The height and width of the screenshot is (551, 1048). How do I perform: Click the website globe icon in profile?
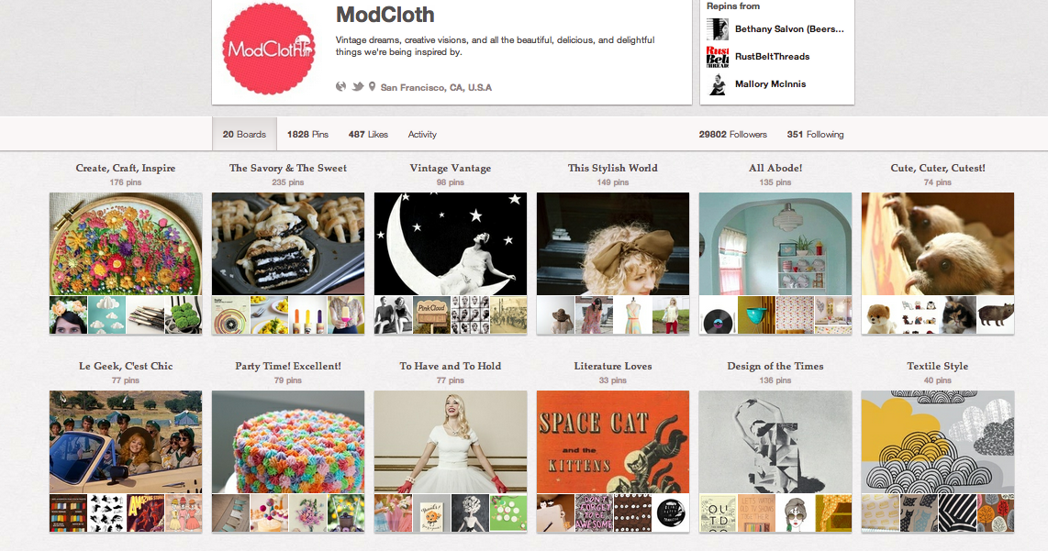coord(340,87)
